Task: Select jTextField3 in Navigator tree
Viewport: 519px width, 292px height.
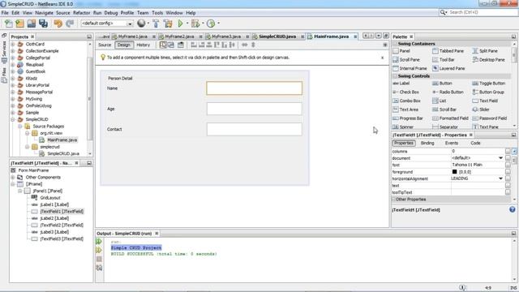Action: point(62,238)
